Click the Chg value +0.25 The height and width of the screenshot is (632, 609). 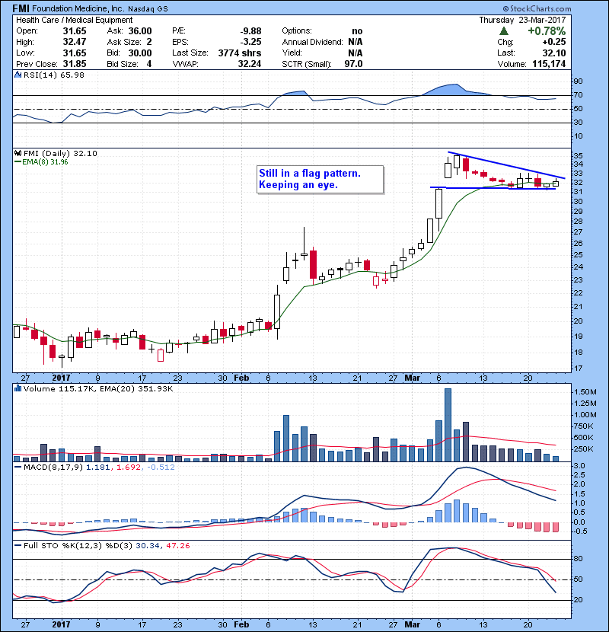point(554,42)
